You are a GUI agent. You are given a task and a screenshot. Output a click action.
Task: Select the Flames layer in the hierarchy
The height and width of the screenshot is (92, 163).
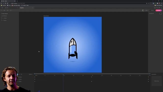(5, 18)
